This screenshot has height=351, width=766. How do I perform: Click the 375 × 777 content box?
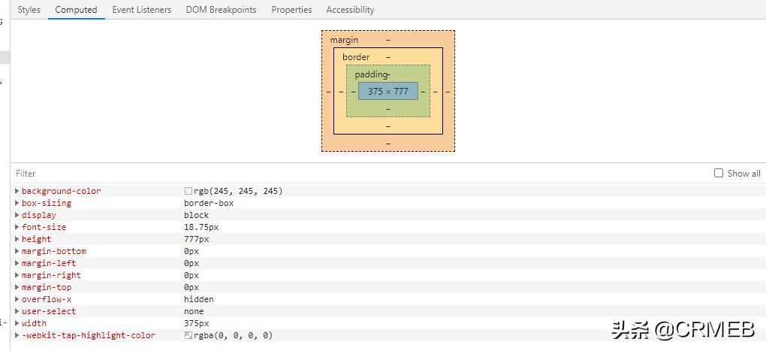[388, 91]
